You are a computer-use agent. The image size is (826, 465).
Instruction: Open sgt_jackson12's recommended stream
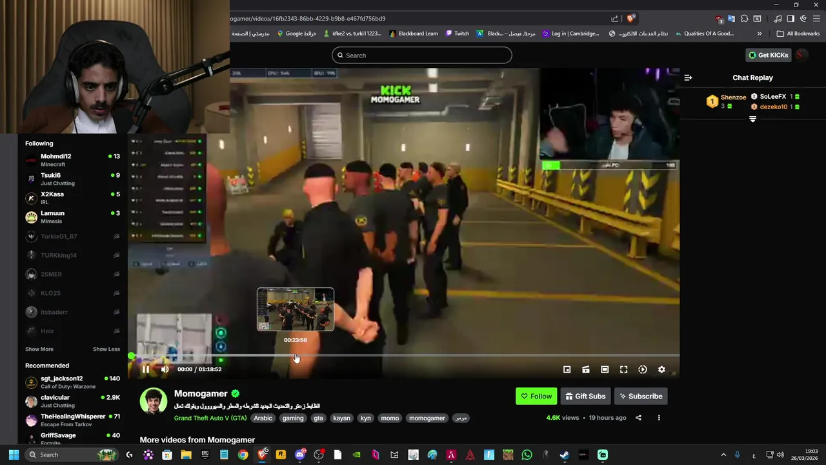pos(72,382)
